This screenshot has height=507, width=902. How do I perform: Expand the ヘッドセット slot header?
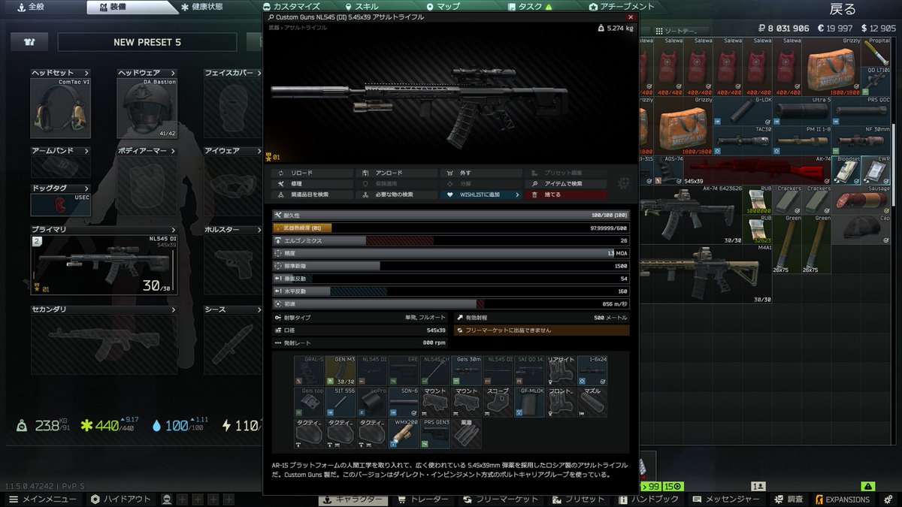click(x=61, y=73)
